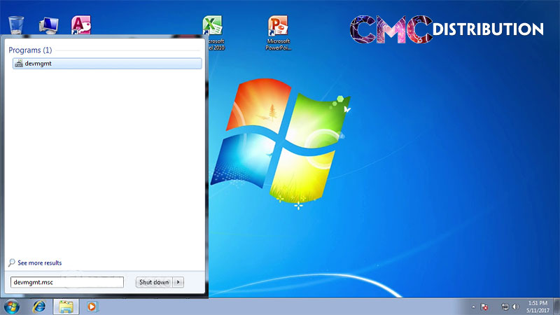Expand the Shut down options arrow
The width and height of the screenshot is (560, 315).
[179, 282]
